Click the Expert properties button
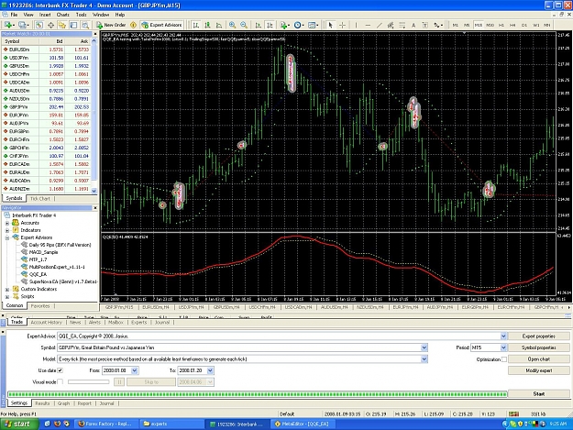The image size is (573, 430). click(x=539, y=336)
